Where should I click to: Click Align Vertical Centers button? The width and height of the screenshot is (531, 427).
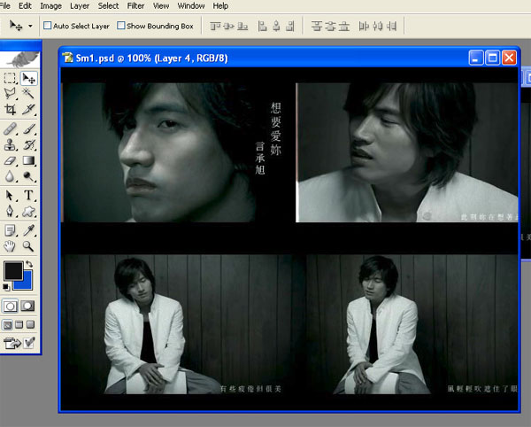(x=229, y=26)
